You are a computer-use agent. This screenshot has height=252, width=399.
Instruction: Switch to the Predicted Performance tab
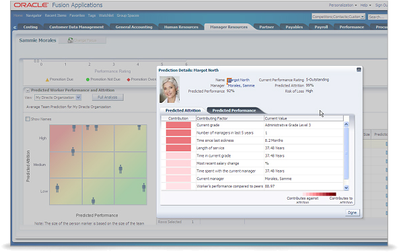coord(234,110)
